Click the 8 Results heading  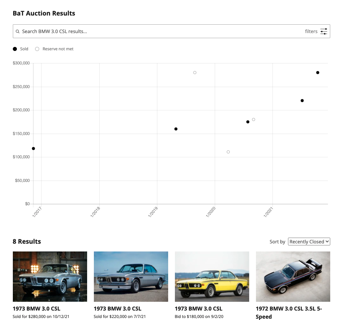pos(27,241)
